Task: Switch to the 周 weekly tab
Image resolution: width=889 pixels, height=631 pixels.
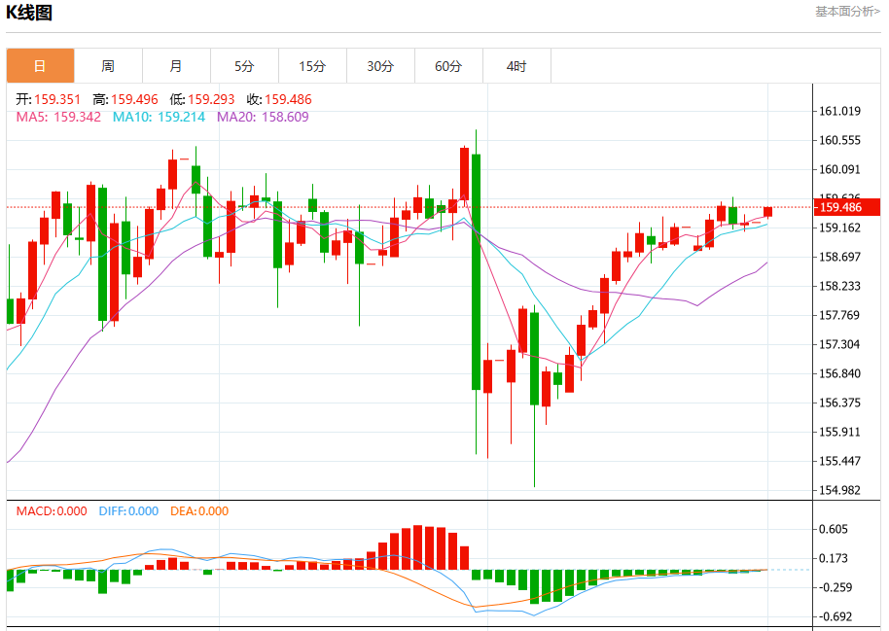Action: (108, 66)
